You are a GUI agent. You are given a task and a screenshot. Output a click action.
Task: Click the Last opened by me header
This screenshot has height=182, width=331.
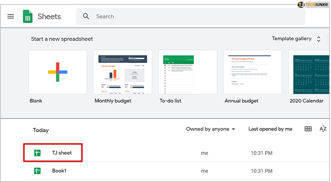pos(270,129)
